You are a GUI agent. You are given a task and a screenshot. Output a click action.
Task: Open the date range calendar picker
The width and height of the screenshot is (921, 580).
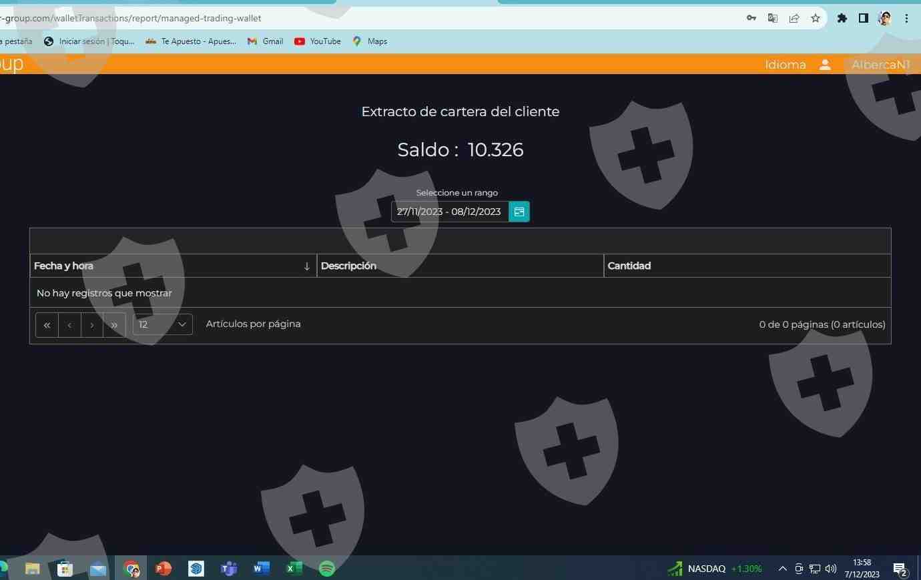click(x=519, y=212)
